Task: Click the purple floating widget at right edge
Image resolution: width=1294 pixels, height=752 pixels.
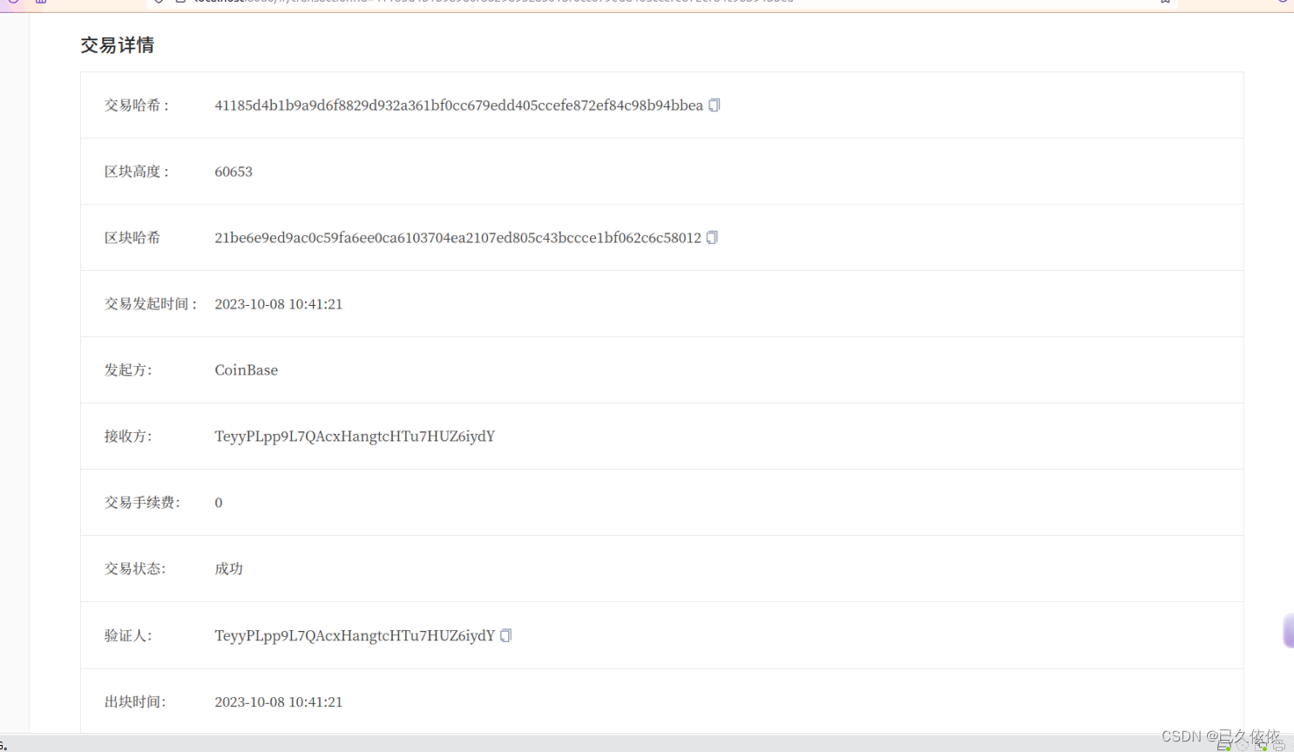Action: pyautogui.click(x=1289, y=631)
